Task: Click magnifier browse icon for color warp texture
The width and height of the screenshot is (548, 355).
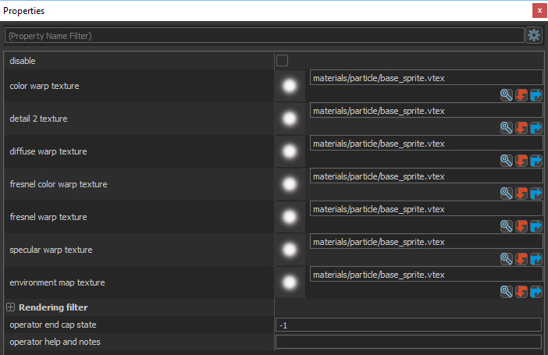Action: click(x=507, y=95)
